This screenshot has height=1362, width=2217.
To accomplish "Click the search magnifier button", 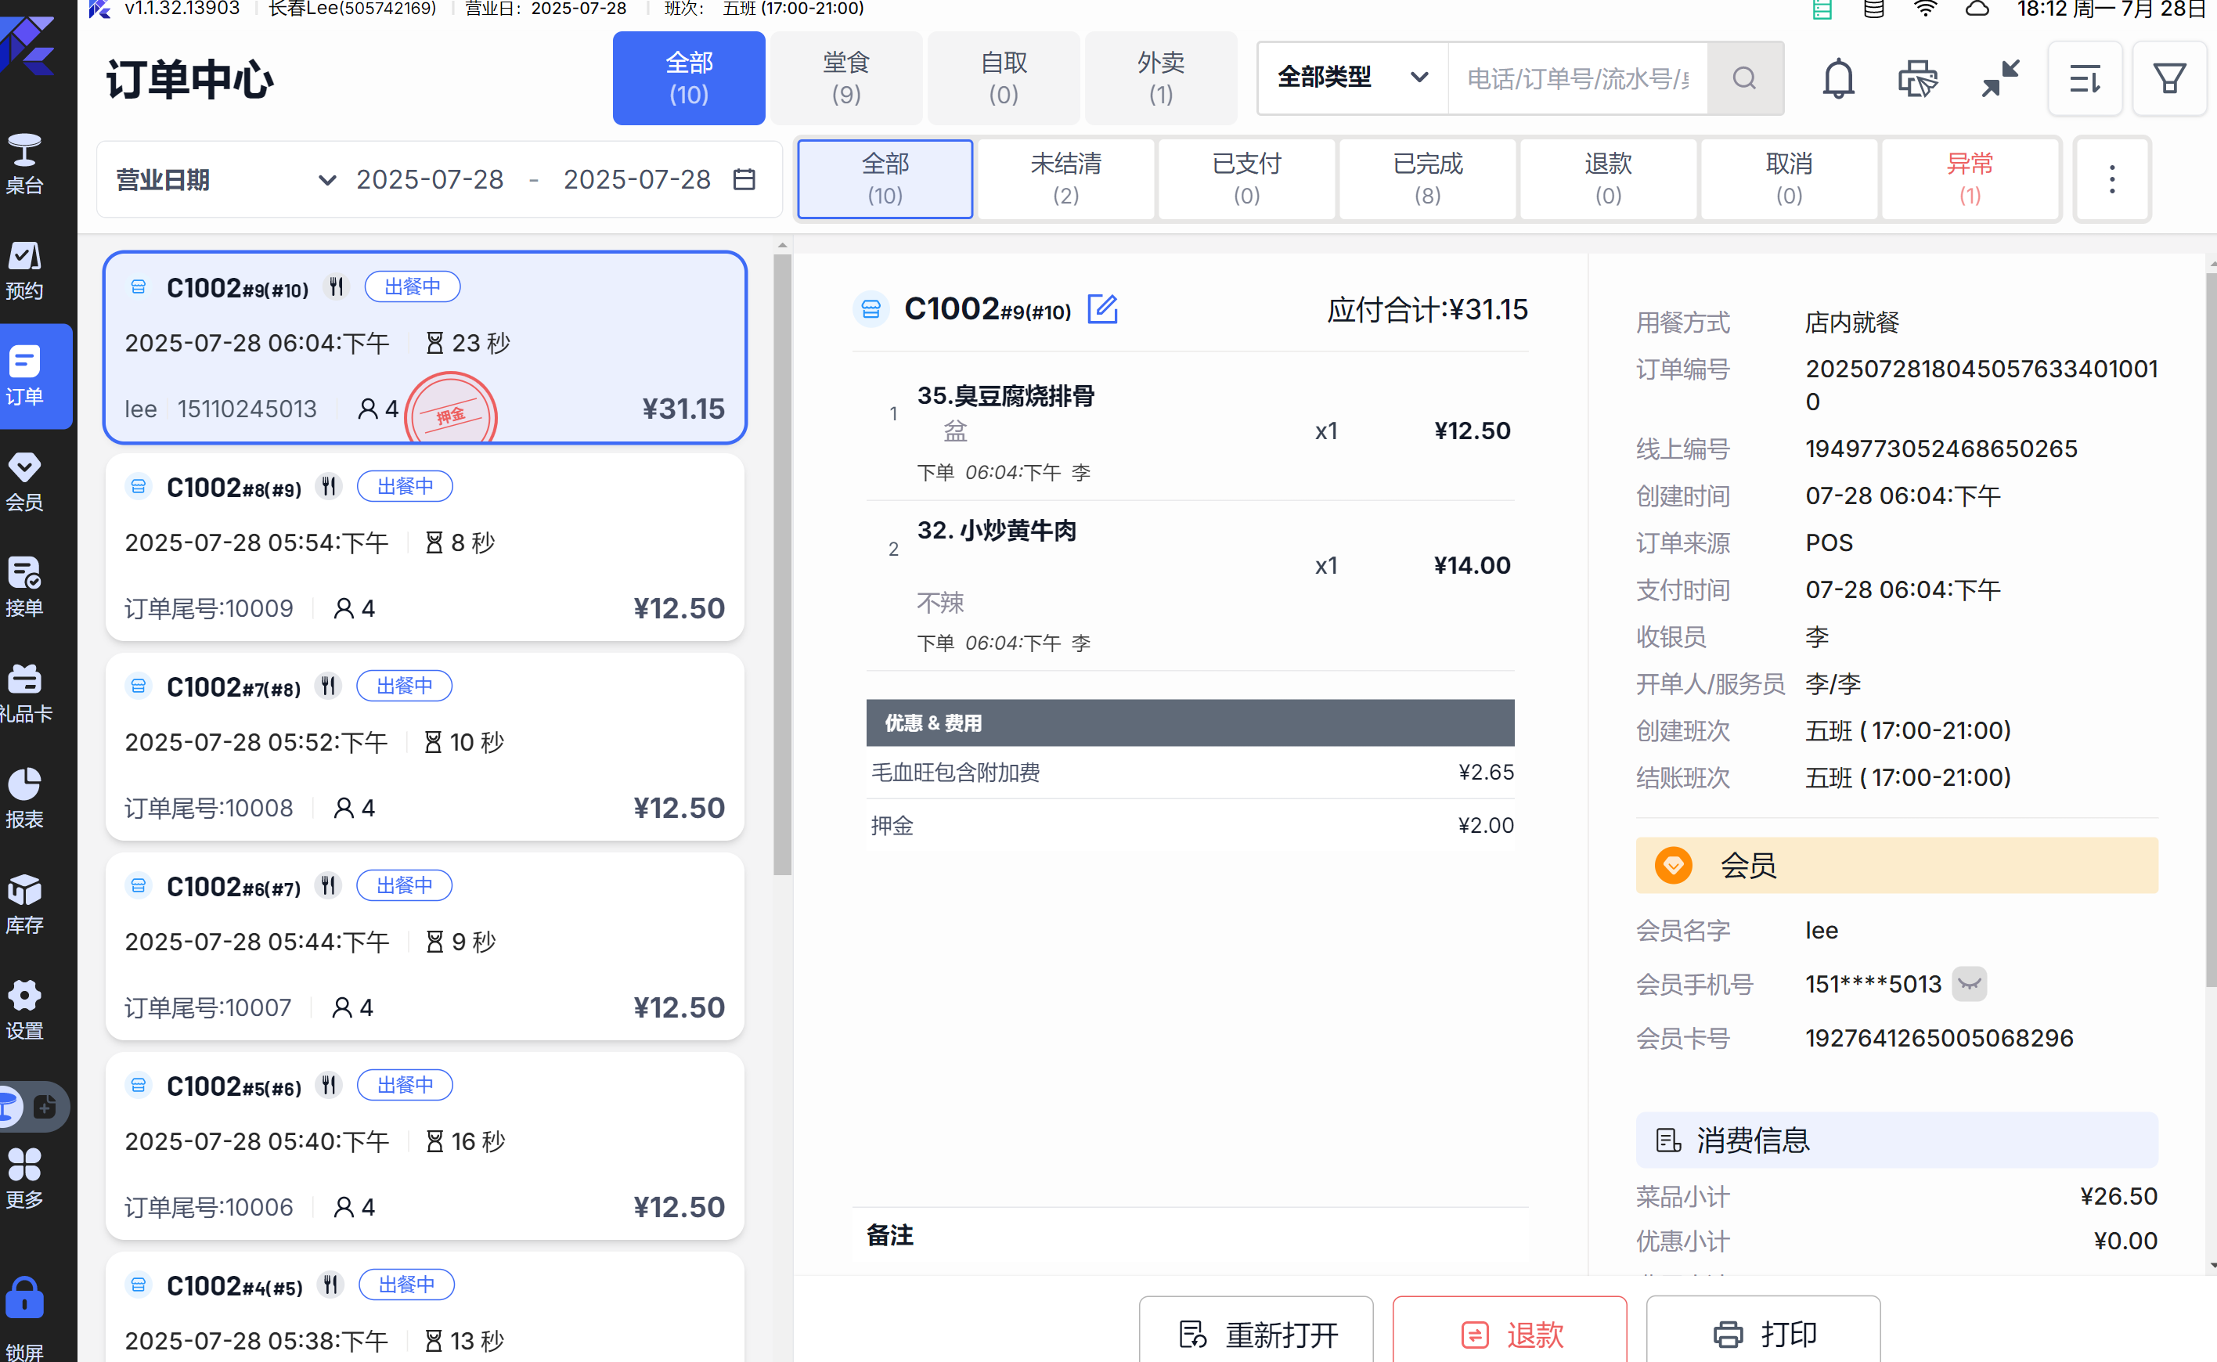I will [x=1745, y=78].
